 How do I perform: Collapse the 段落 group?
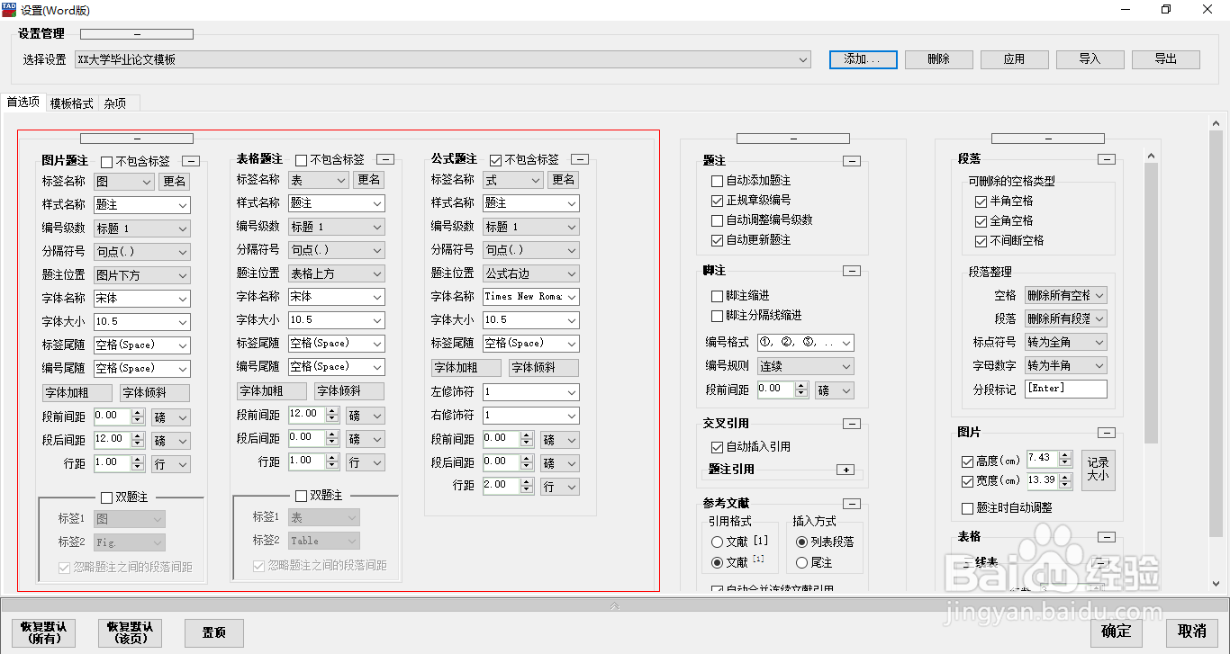[1107, 159]
